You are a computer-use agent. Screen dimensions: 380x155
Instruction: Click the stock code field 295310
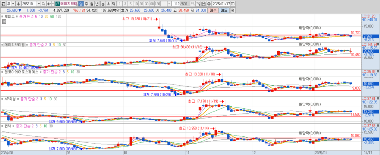point(29,4)
